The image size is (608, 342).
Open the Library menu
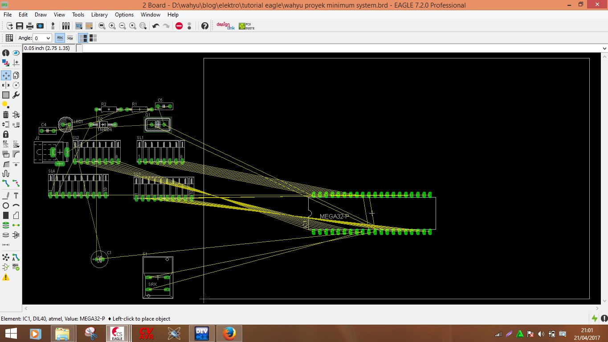coord(99,15)
